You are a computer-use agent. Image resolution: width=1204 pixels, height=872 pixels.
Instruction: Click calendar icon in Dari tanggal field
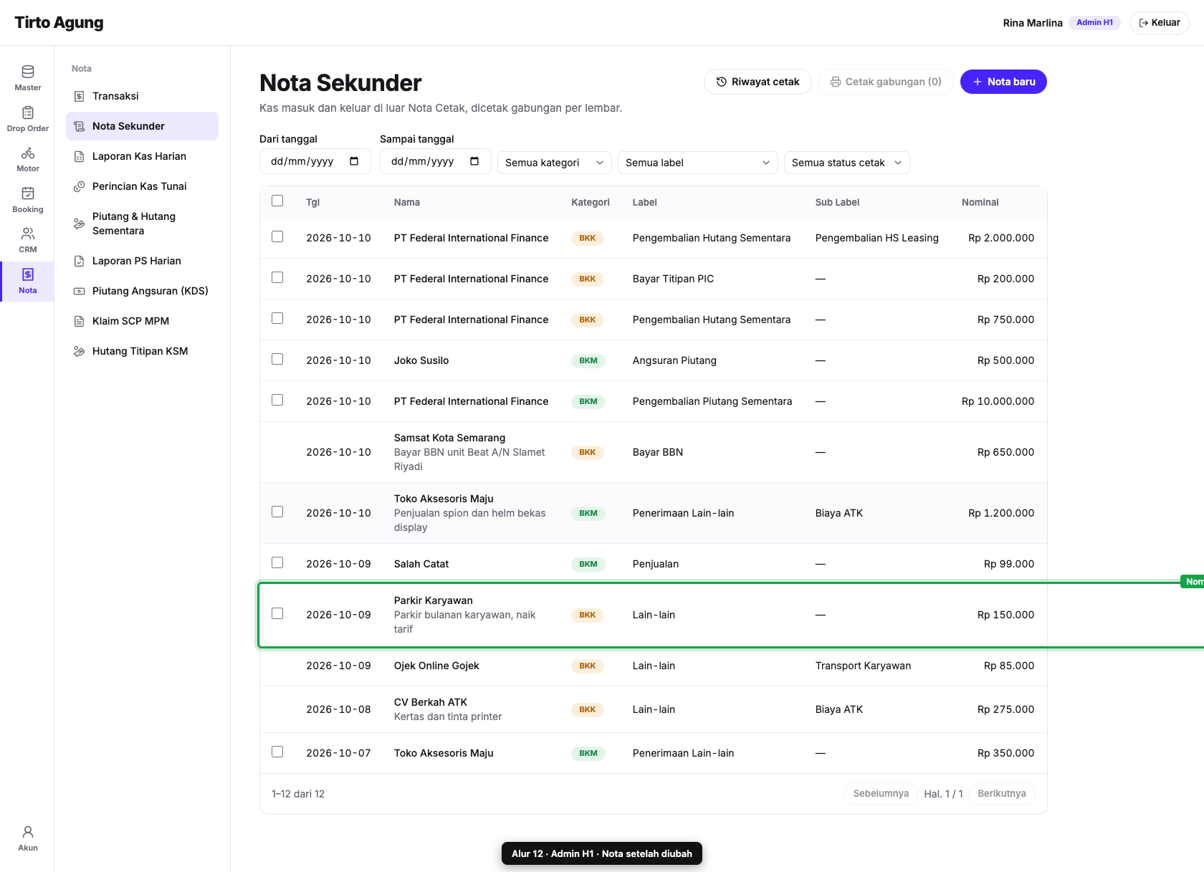click(x=354, y=161)
